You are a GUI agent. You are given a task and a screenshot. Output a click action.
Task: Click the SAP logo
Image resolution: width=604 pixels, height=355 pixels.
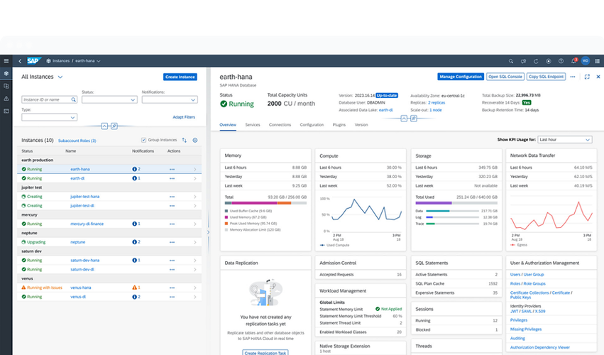(33, 61)
